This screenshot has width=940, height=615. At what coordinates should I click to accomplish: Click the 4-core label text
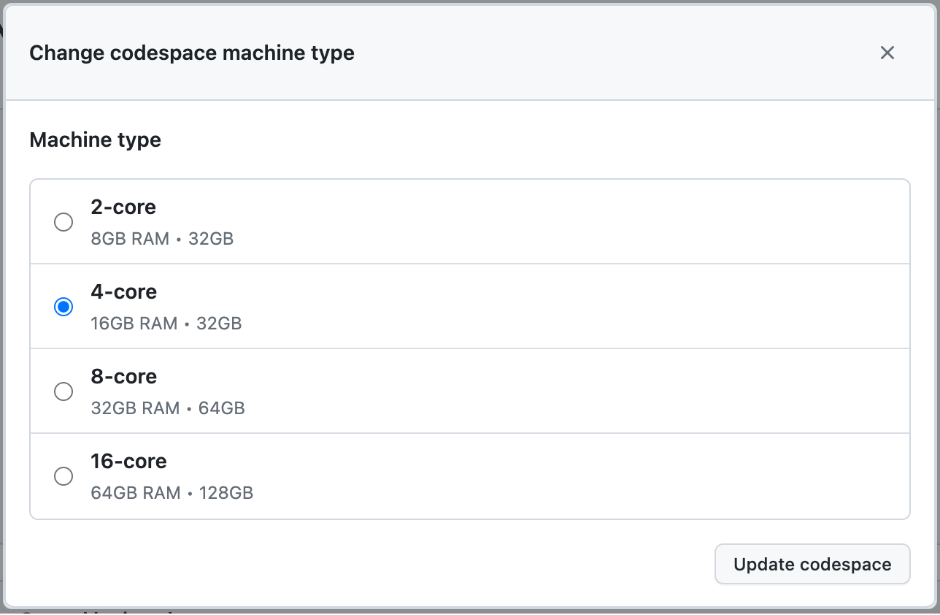[123, 291]
